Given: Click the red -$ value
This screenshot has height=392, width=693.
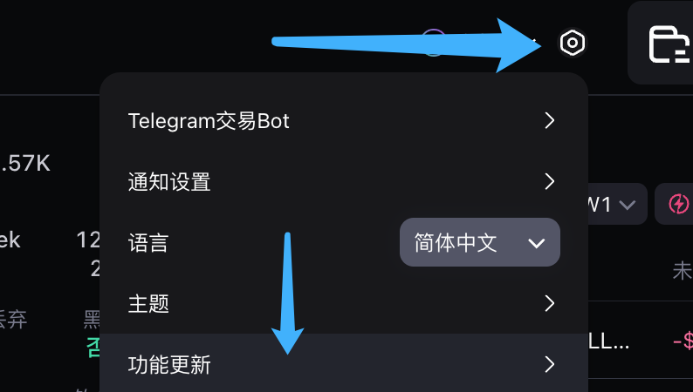Looking at the screenshot, I should (683, 341).
